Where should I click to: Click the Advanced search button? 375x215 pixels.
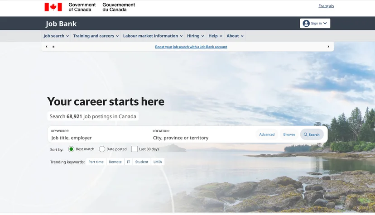267,134
